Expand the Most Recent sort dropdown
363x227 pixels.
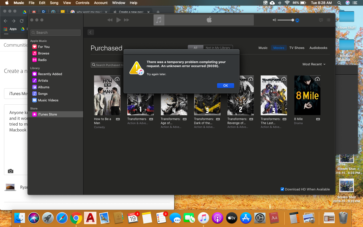pos(314,64)
